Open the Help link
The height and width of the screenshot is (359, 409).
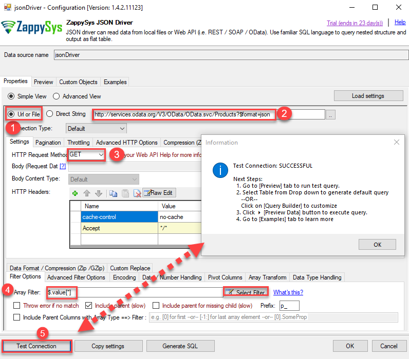(x=400, y=22)
